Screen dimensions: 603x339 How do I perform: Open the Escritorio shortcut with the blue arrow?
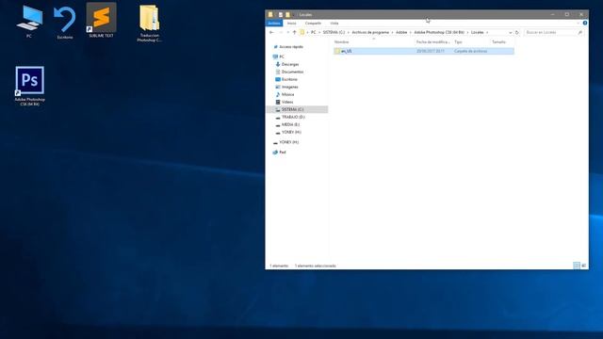coord(65,23)
